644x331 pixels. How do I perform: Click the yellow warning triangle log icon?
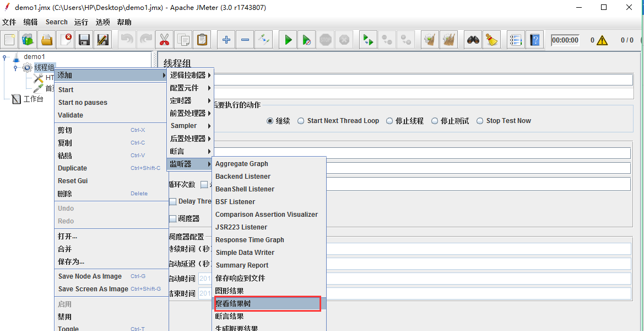602,40
